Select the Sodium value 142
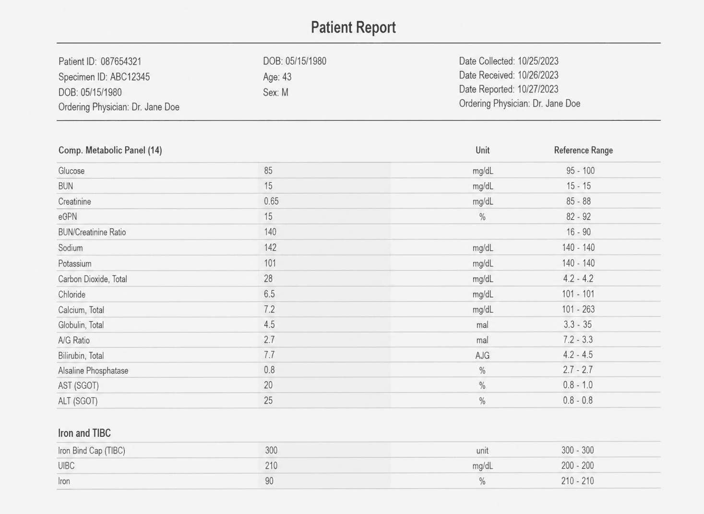 pos(270,247)
